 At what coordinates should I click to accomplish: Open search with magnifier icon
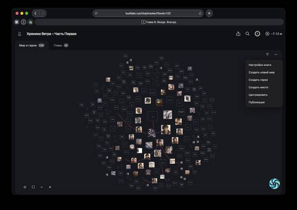click(x=247, y=34)
